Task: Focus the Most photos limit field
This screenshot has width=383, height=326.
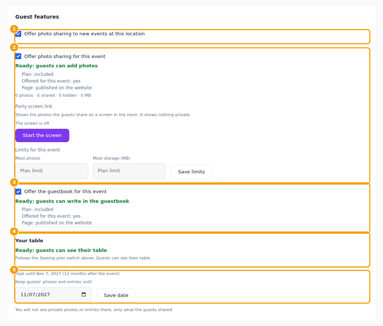Action: (52, 171)
